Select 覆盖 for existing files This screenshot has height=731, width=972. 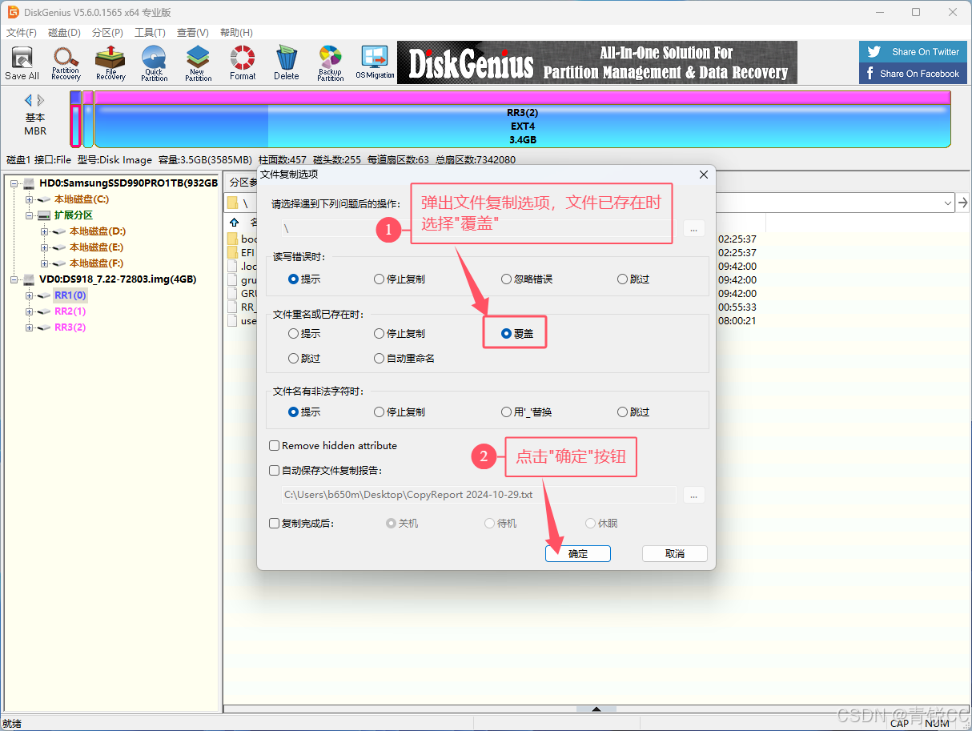pyautogui.click(x=517, y=334)
